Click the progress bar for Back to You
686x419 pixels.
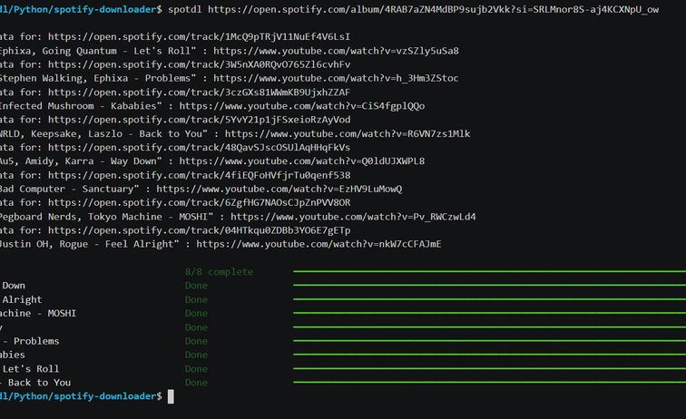coord(488,383)
